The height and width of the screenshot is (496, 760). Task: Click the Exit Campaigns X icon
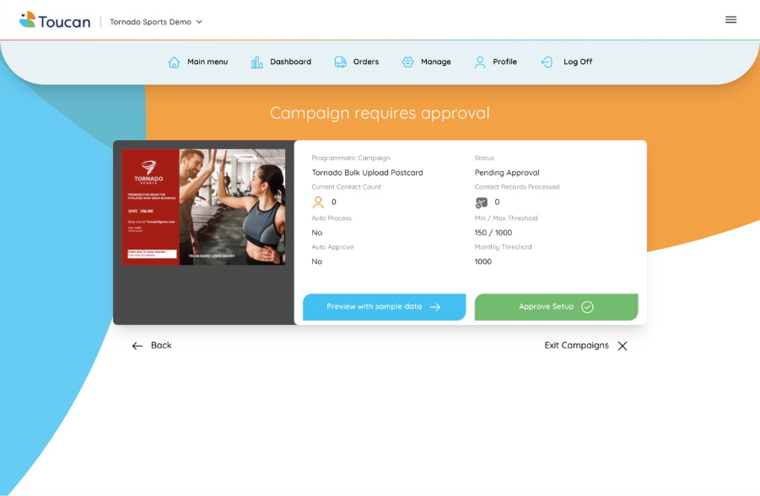623,346
